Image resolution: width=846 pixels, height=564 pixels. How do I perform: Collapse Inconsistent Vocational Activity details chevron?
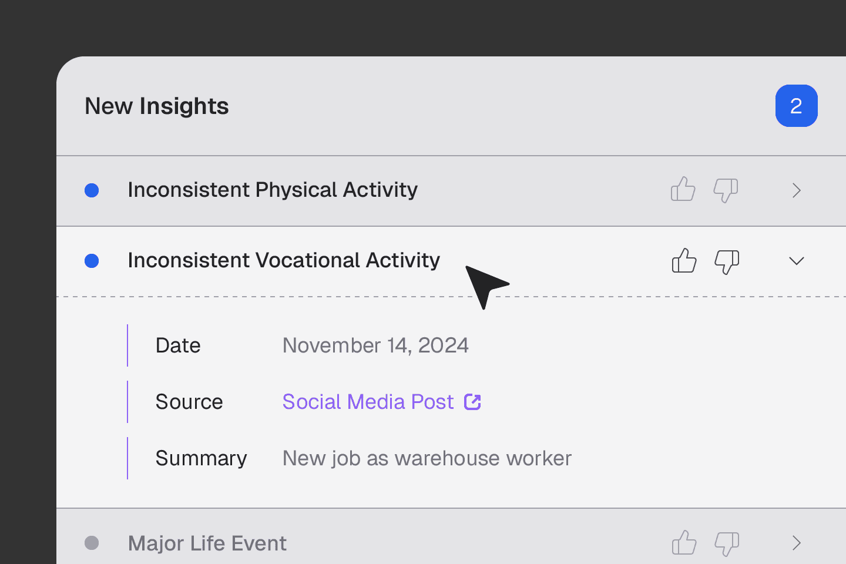click(x=797, y=261)
